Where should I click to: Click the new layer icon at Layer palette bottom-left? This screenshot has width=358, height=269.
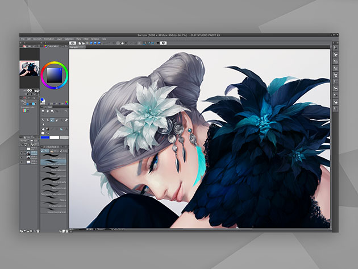[21, 231]
